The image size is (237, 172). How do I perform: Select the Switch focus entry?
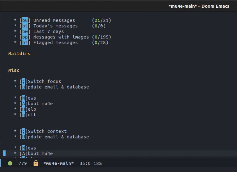44,81
